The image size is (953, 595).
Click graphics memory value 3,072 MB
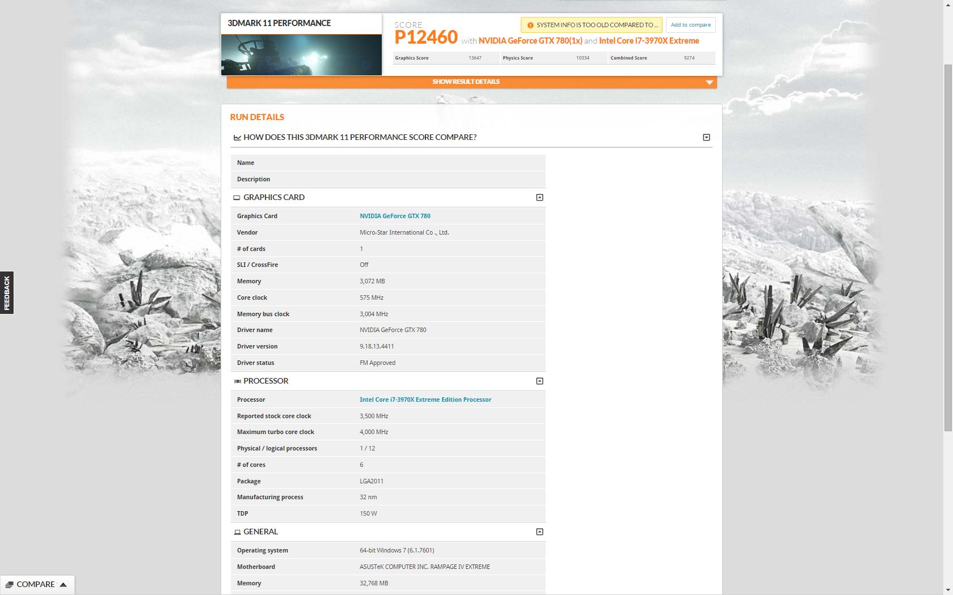[372, 281]
